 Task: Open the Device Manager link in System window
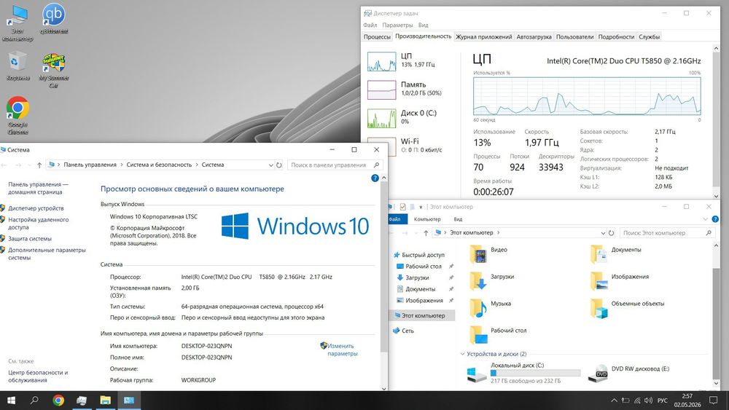tap(36, 208)
